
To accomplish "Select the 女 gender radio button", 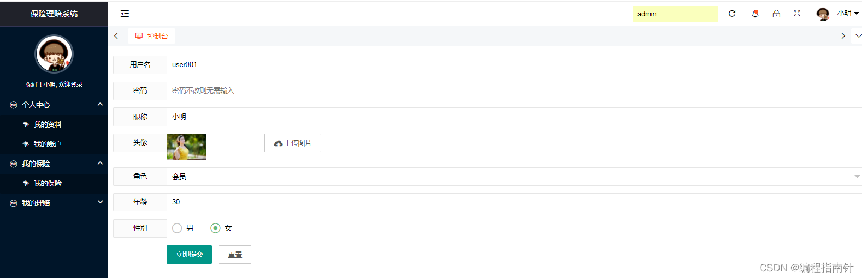I will (215, 228).
